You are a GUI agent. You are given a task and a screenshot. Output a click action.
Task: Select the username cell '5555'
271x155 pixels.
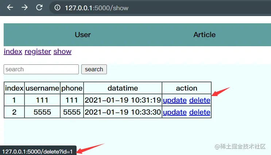[42, 112]
